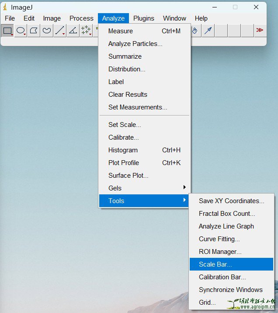Select the Straight Line tool

tap(60, 30)
